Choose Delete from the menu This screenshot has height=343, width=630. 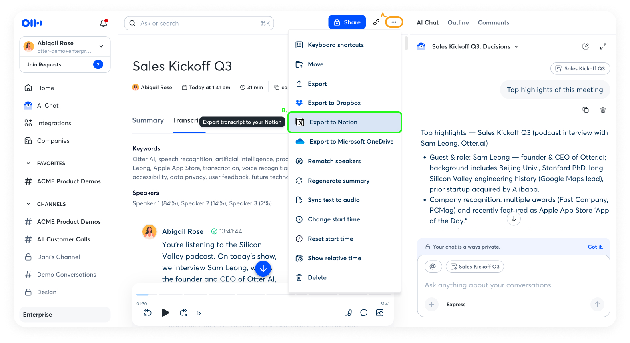pyautogui.click(x=345, y=277)
